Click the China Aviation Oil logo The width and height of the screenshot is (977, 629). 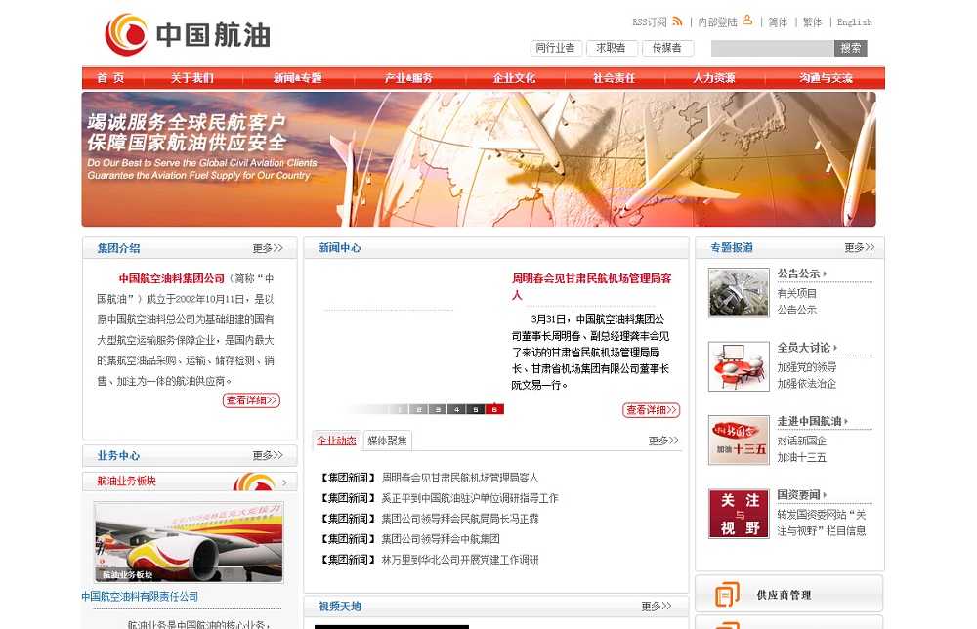tap(188, 34)
